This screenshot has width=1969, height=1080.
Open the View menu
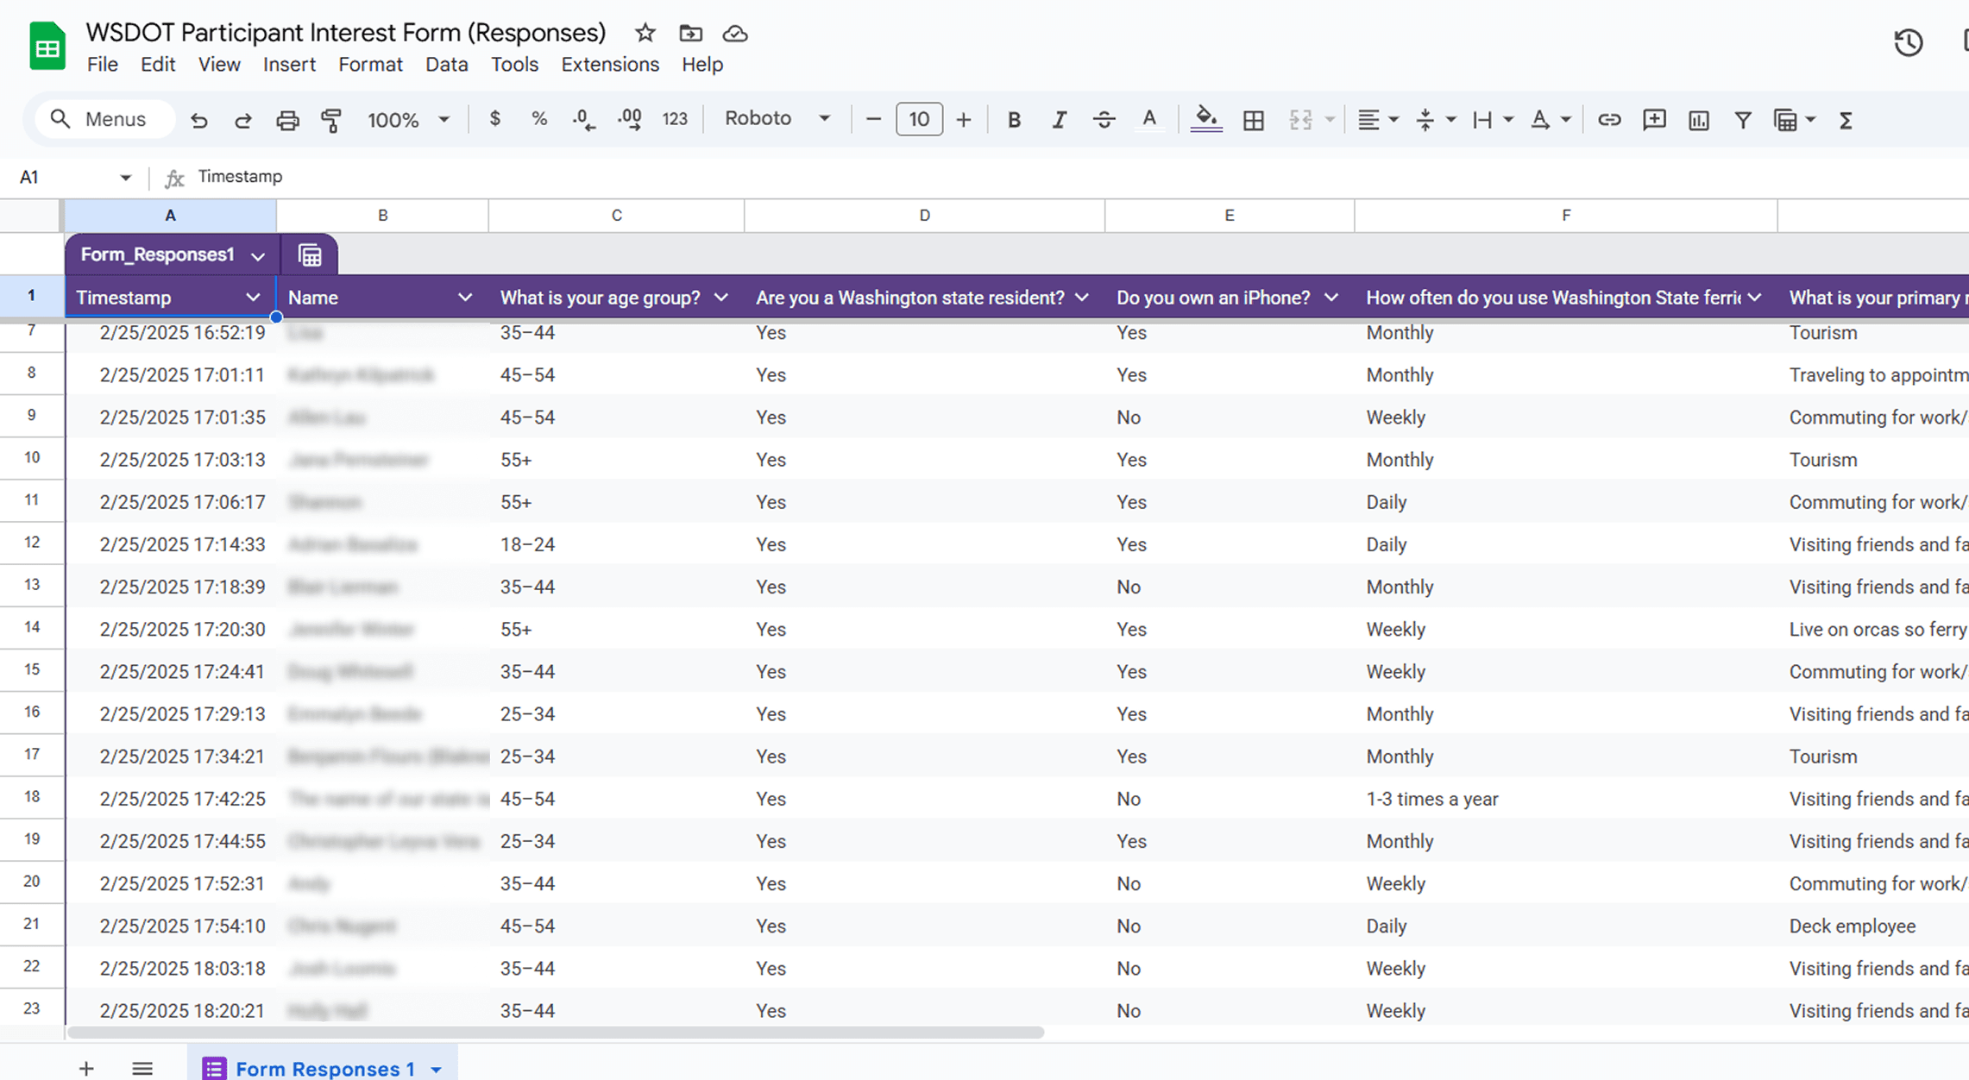tap(219, 65)
